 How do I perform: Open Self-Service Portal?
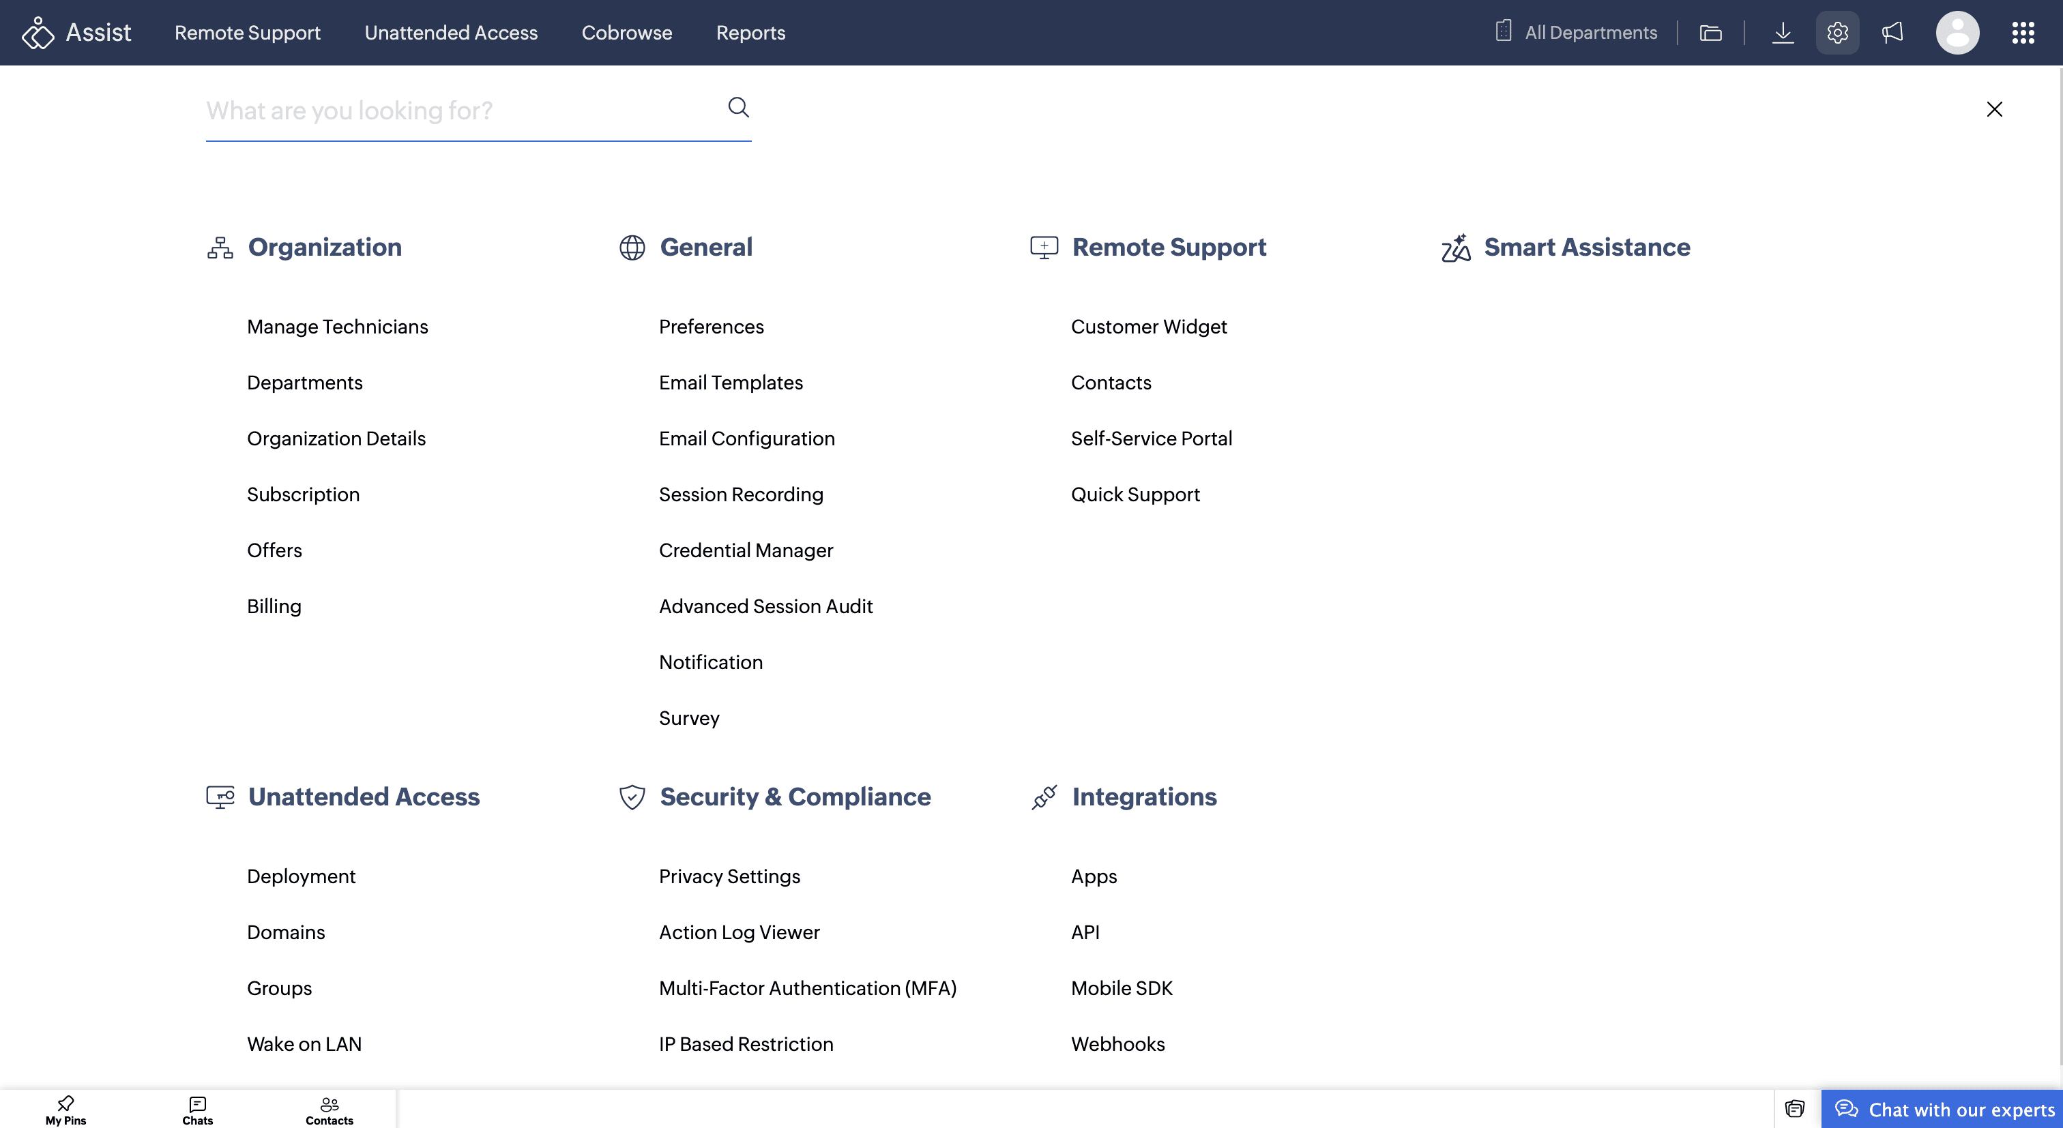click(1152, 439)
